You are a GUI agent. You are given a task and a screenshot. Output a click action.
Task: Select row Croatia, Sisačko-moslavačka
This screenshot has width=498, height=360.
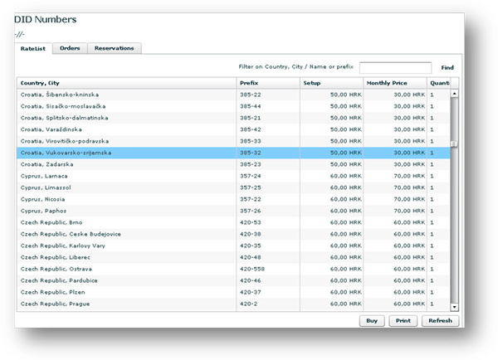point(233,106)
